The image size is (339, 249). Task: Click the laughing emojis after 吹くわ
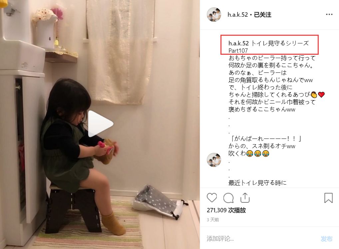click(x=258, y=154)
